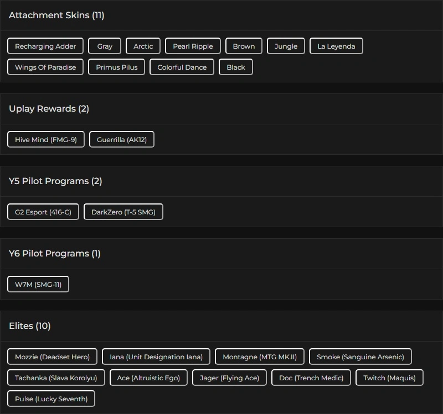Screen dimensions: 443x414
Task: Open the La Leyenda skin tag
Action: [336, 46]
